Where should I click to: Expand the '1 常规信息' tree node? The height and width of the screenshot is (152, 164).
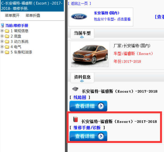coord(2,31)
